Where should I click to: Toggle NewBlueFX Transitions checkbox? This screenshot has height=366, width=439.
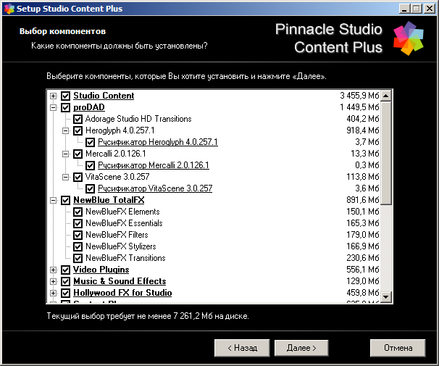pyautogui.click(x=78, y=259)
